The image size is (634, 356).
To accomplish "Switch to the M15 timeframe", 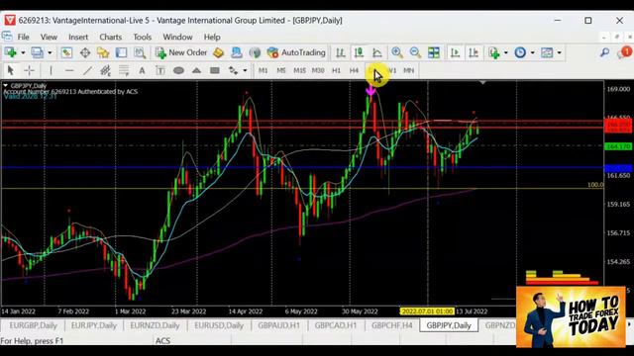I will (299, 70).
